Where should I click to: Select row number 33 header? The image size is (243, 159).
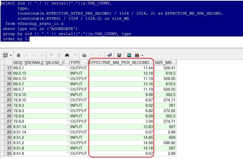coord(8,153)
